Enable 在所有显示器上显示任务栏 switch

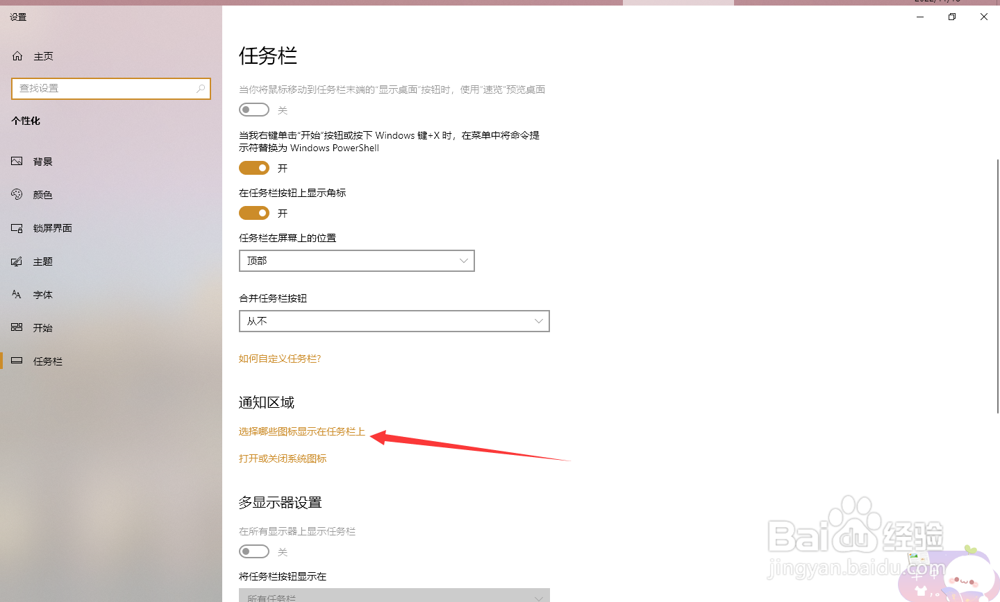[x=253, y=551]
